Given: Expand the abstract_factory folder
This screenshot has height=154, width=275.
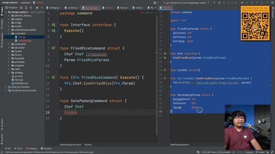Looking at the screenshot, I should (x=9, y=15).
